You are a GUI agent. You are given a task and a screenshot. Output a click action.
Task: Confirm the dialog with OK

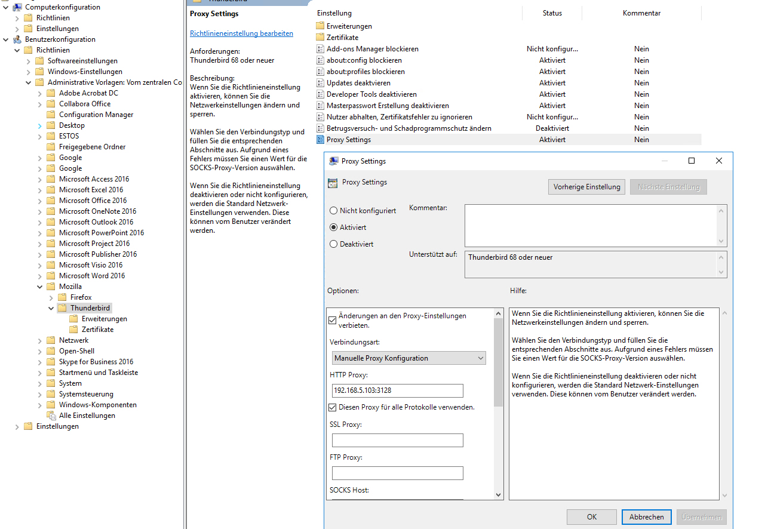pyautogui.click(x=592, y=517)
